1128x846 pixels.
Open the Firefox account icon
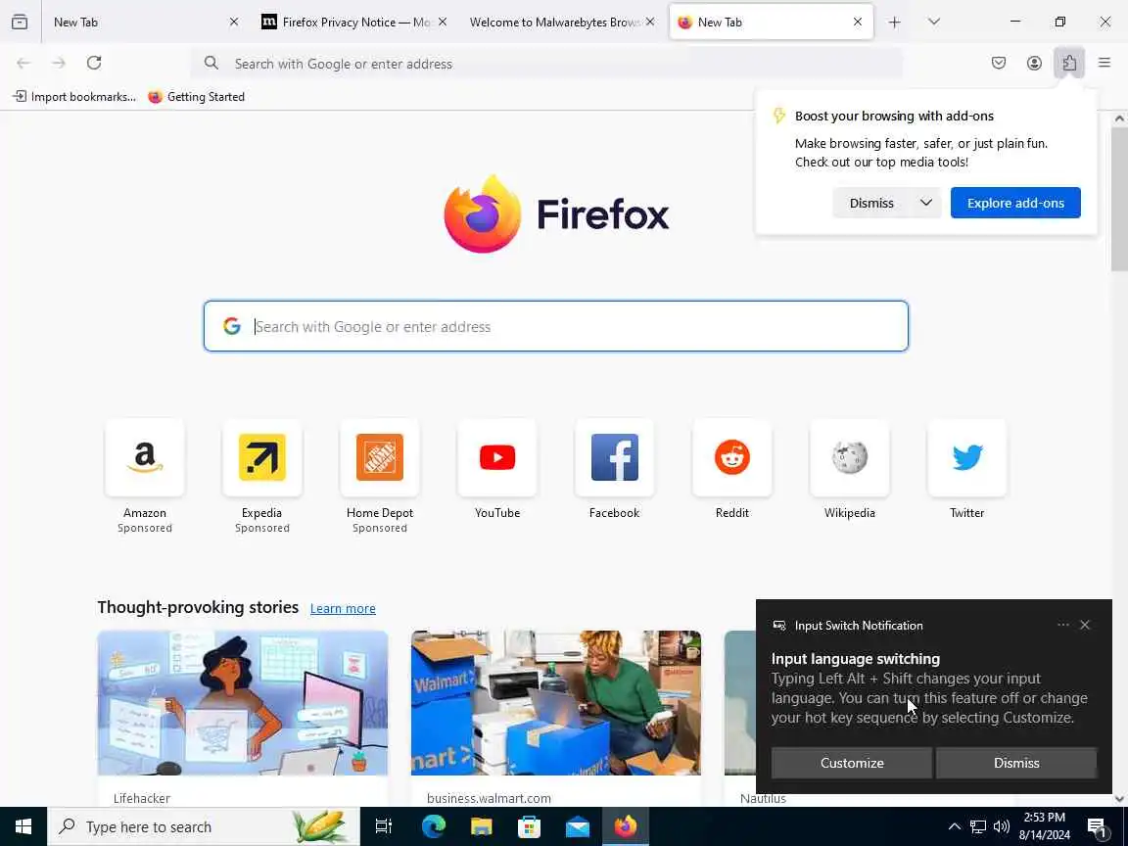[x=1034, y=63]
